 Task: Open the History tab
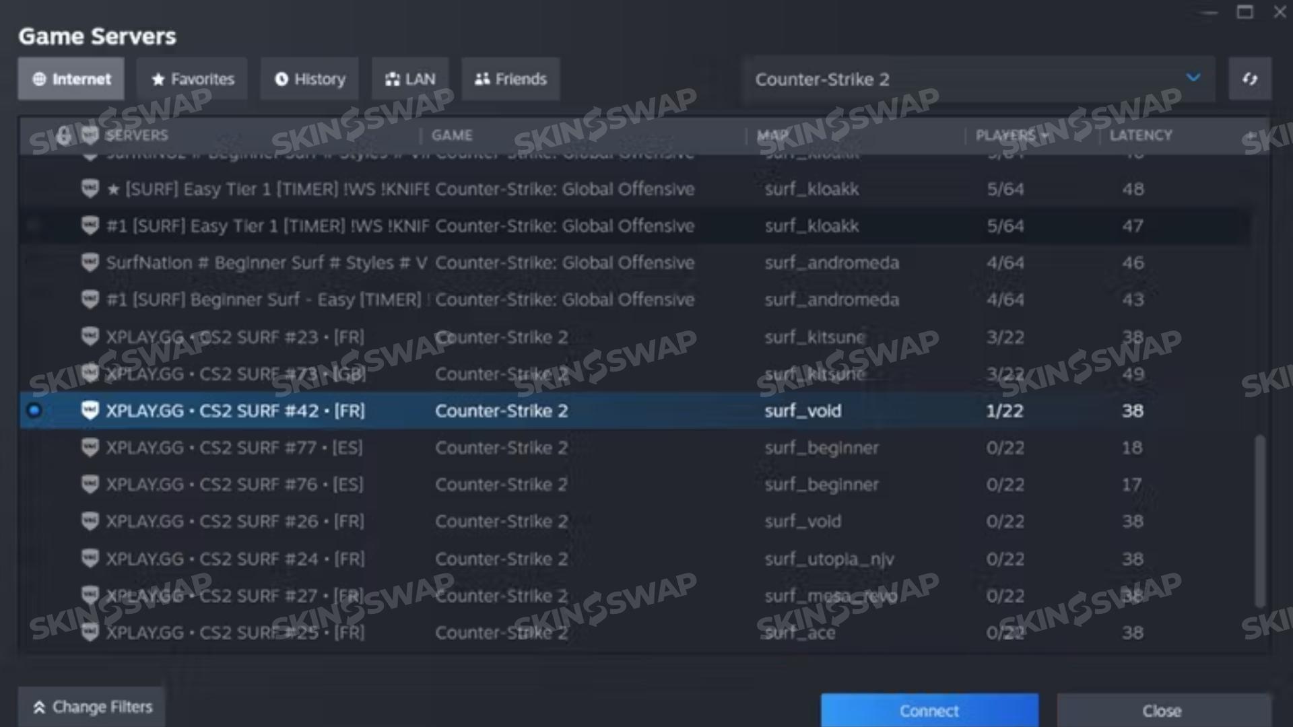(309, 79)
